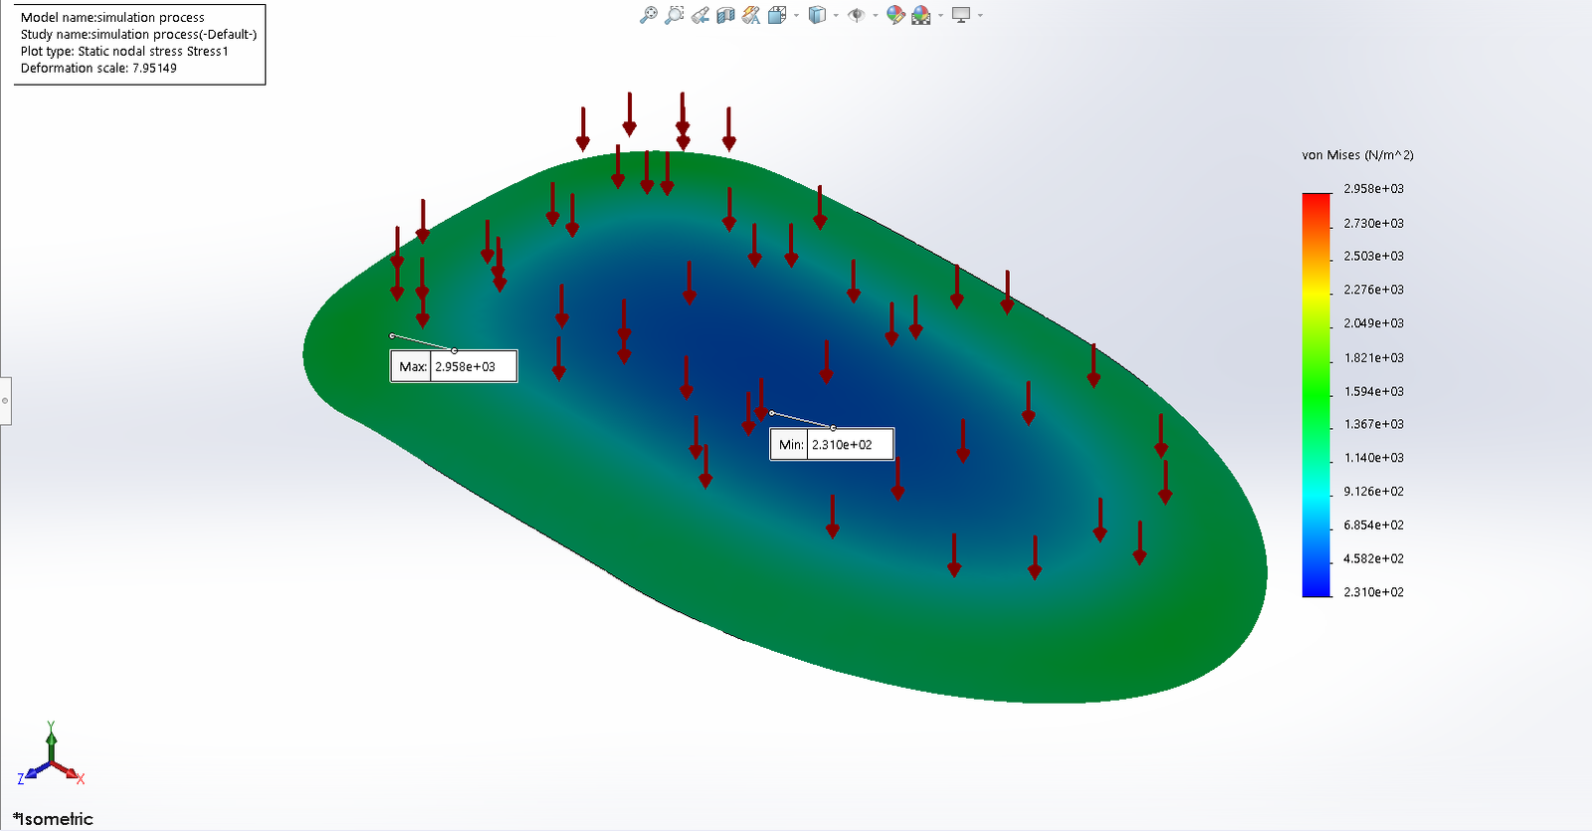Expand the View Settings dropdown arrow
The width and height of the screenshot is (1592, 831).
pos(980,15)
